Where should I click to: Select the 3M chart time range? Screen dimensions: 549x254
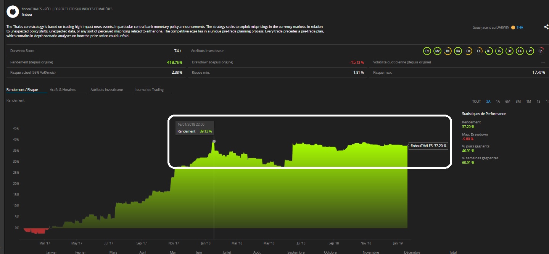tap(518, 102)
